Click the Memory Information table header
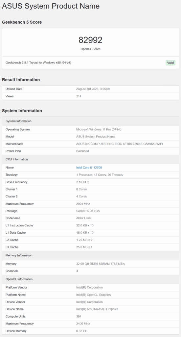This screenshot has height=337, width=181. pyautogui.click(x=91, y=255)
